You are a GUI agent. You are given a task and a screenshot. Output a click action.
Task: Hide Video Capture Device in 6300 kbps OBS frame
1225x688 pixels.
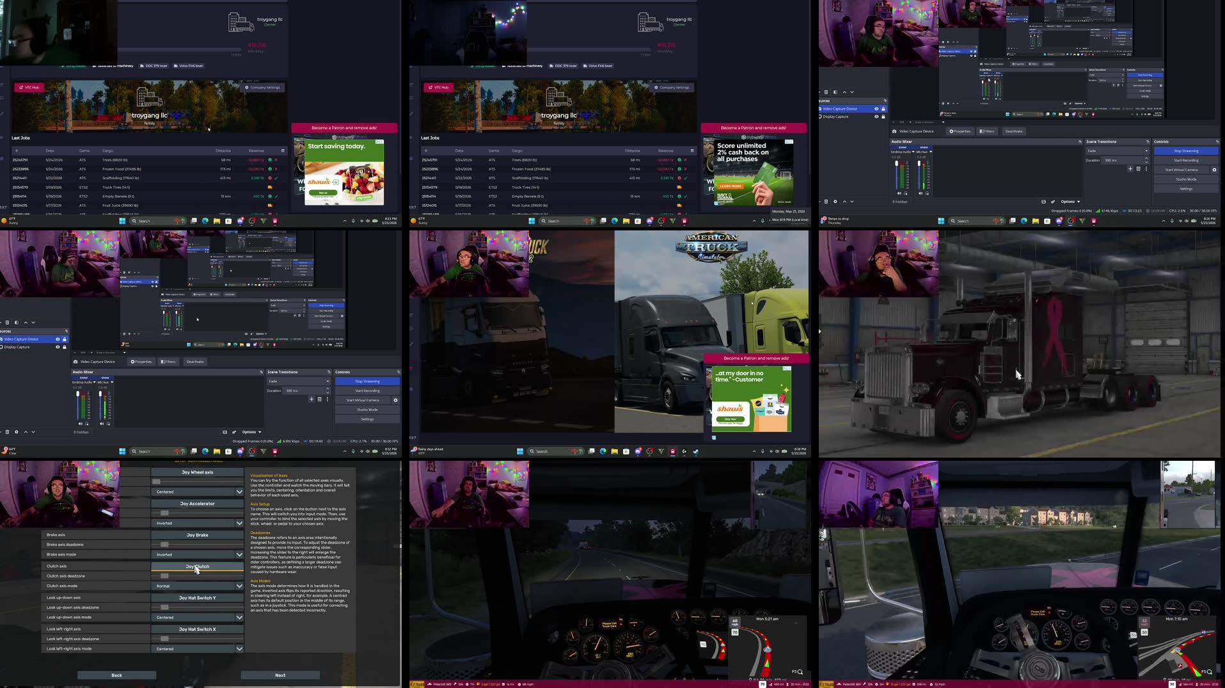coord(58,339)
